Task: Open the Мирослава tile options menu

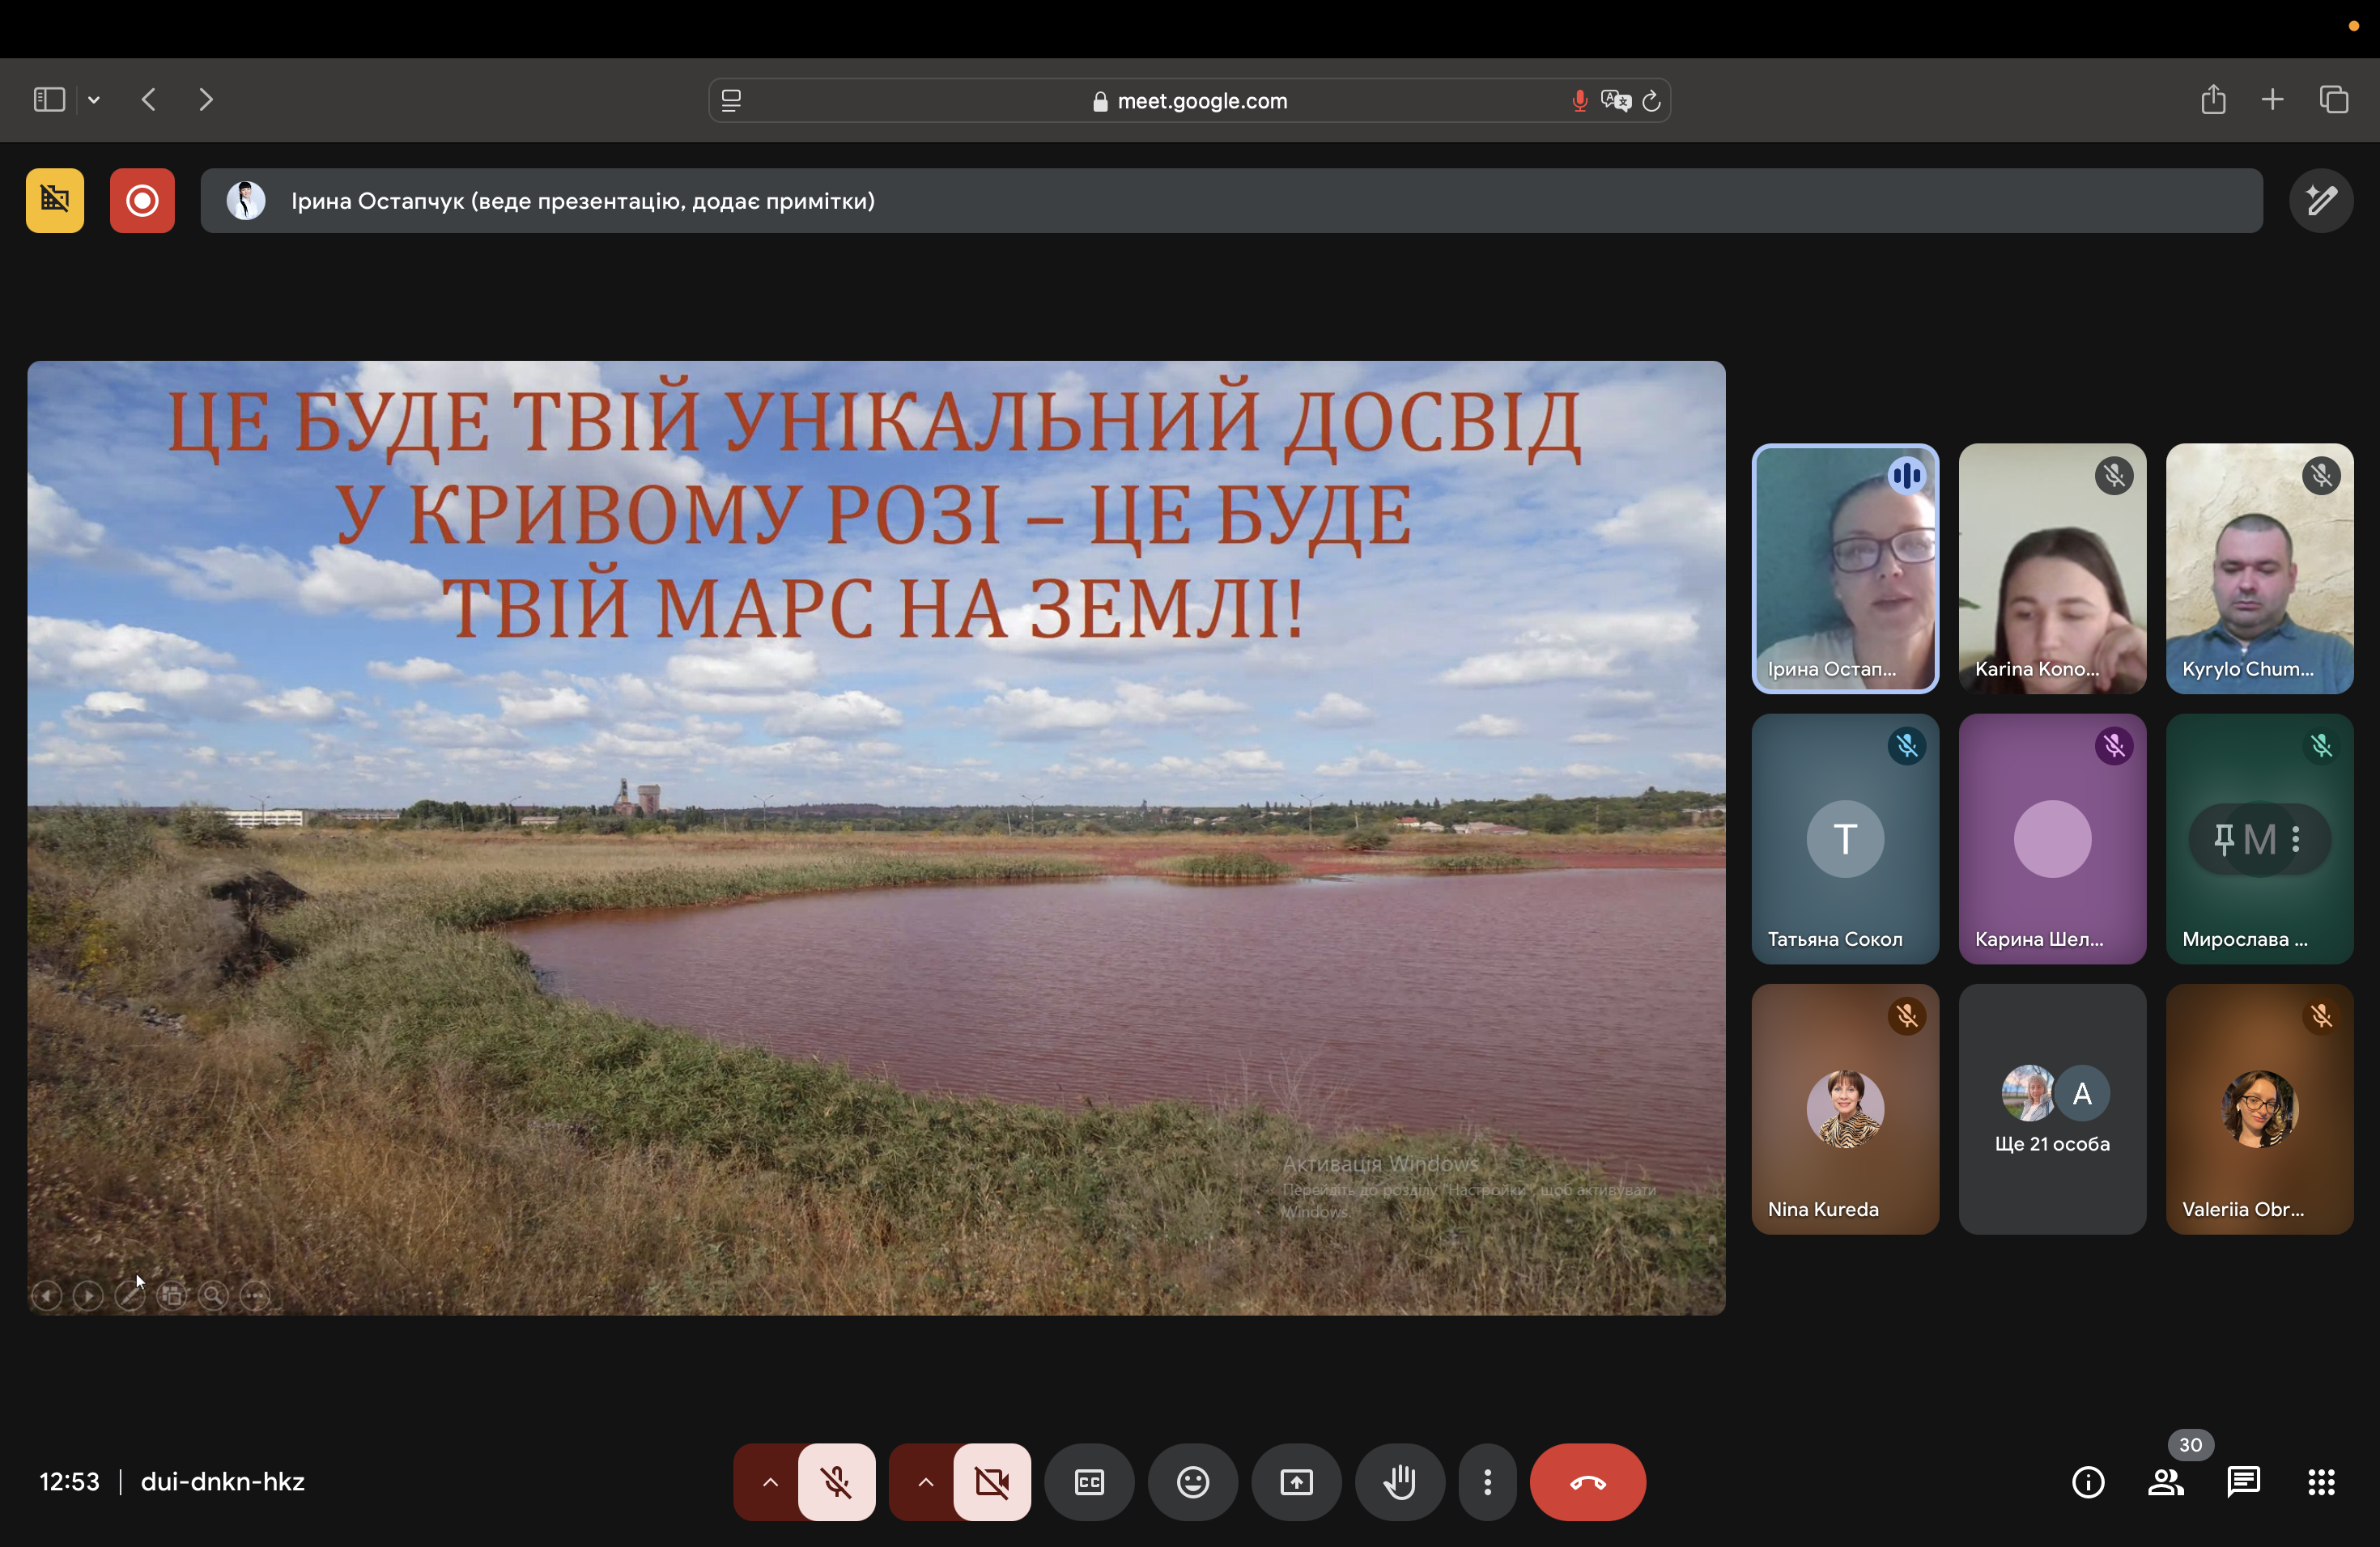Action: click(2296, 840)
